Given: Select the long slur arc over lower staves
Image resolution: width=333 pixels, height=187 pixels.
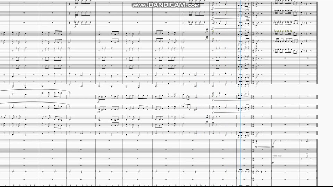Looking at the screenshot, I should (x=35, y=91).
